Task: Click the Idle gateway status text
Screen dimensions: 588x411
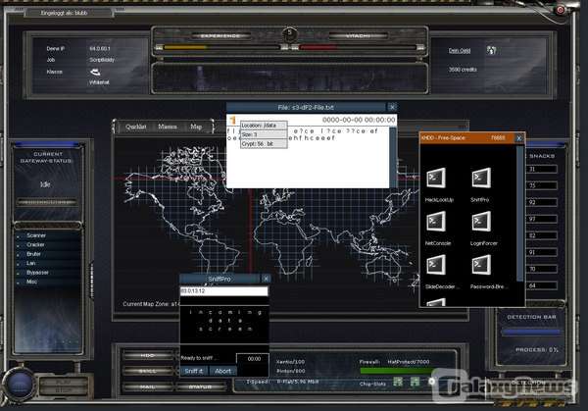Action: 45,184
